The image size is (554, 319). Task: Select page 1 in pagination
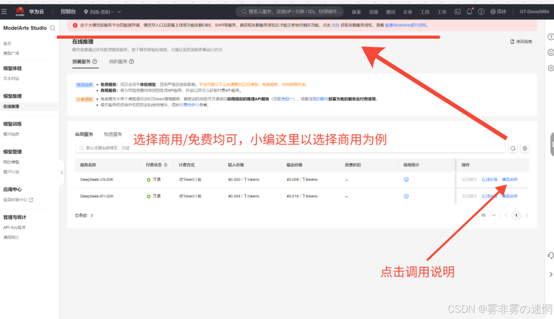point(516,215)
